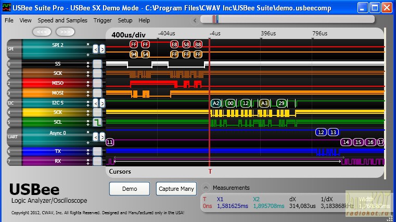Toggle the trigger setting box for SS channel
396x222 pixels.
97,64
